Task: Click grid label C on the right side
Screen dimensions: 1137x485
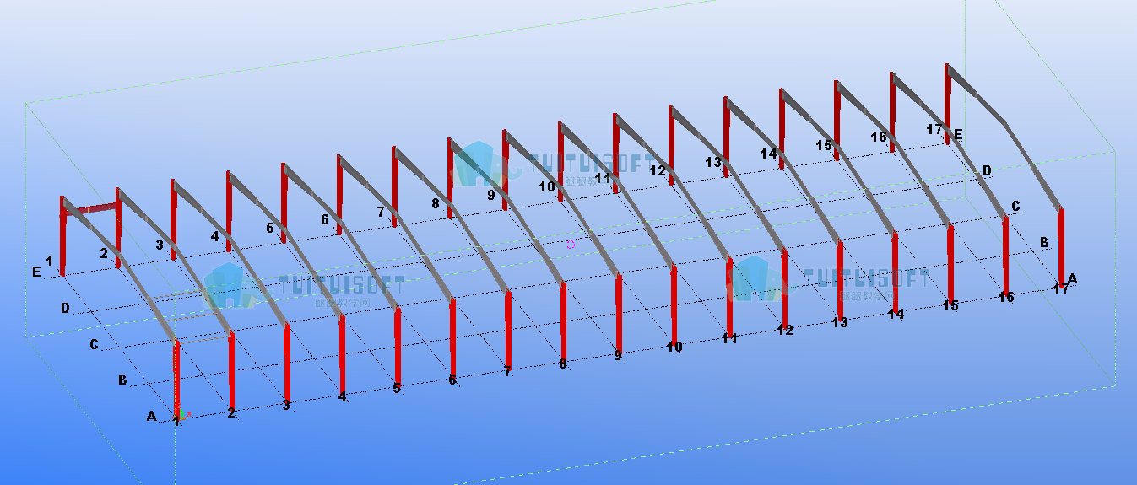Action: [1015, 207]
